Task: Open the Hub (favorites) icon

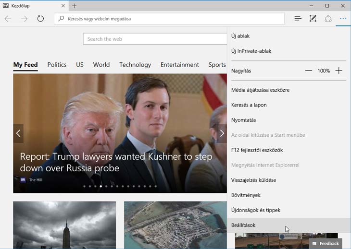Action: pos(298,19)
